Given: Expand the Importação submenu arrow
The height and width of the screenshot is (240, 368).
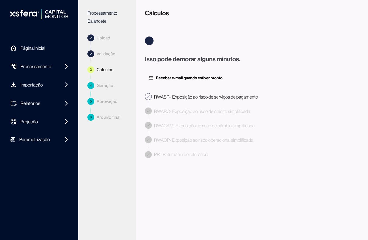Looking at the screenshot, I should [66, 85].
